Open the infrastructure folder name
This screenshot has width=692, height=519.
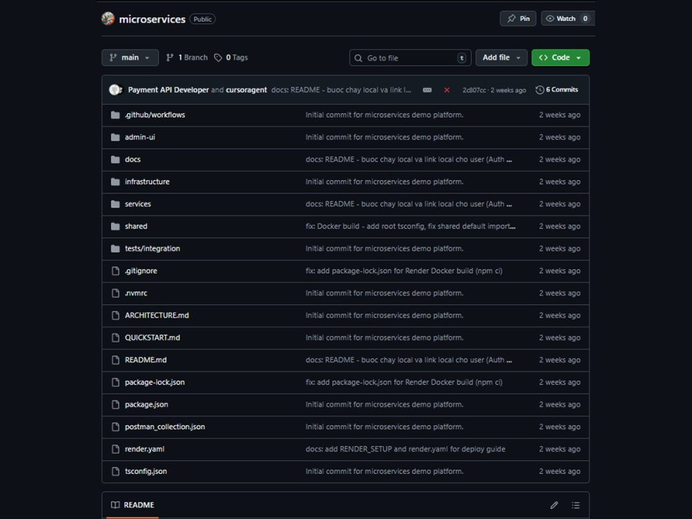click(x=147, y=182)
